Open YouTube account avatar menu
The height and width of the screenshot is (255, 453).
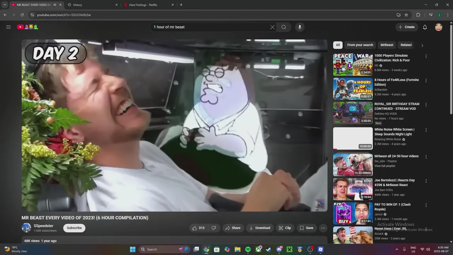pos(438,27)
